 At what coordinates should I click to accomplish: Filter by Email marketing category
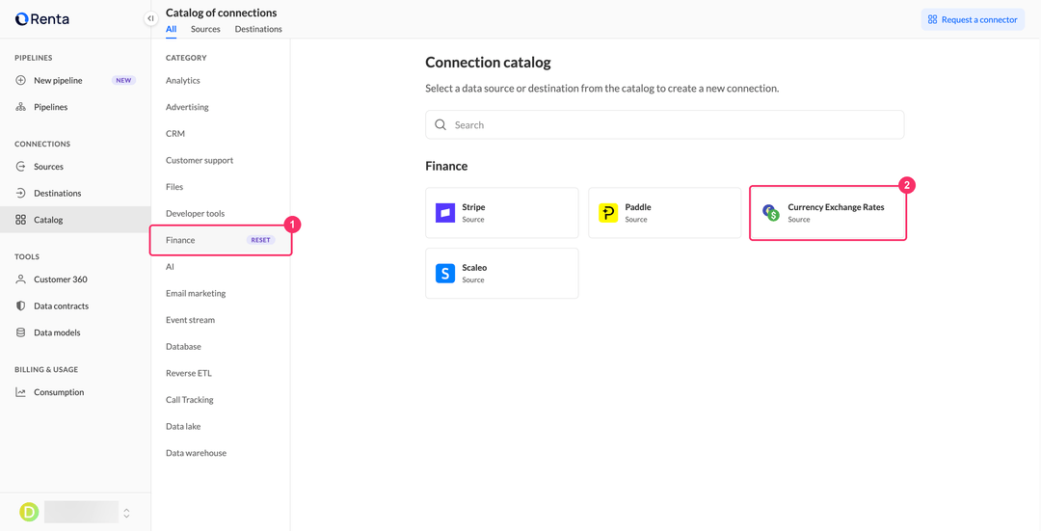click(x=196, y=293)
